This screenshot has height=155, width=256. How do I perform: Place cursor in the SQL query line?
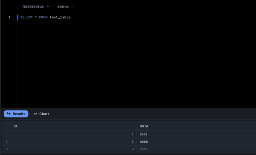[x=45, y=17]
